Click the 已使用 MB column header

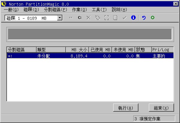[x=100, y=50]
